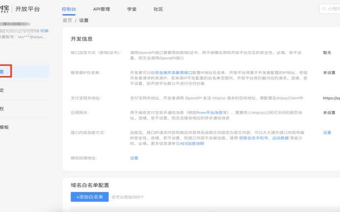Open the API管理 tab
Viewport: 340px width, 212px height.
click(x=102, y=9)
